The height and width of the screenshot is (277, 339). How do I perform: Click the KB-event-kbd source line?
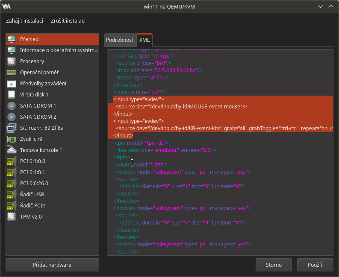click(224, 128)
